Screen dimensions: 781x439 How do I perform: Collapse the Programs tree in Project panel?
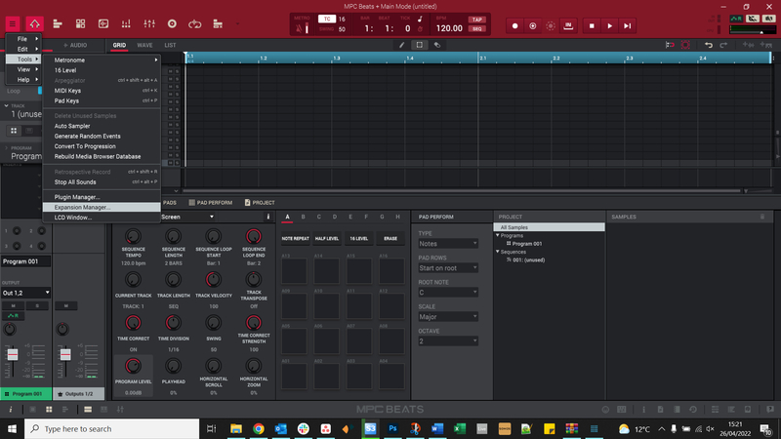pyautogui.click(x=499, y=235)
